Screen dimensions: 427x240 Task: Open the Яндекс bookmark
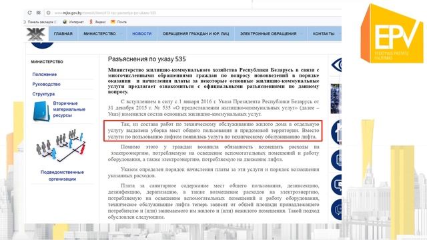(x=98, y=22)
